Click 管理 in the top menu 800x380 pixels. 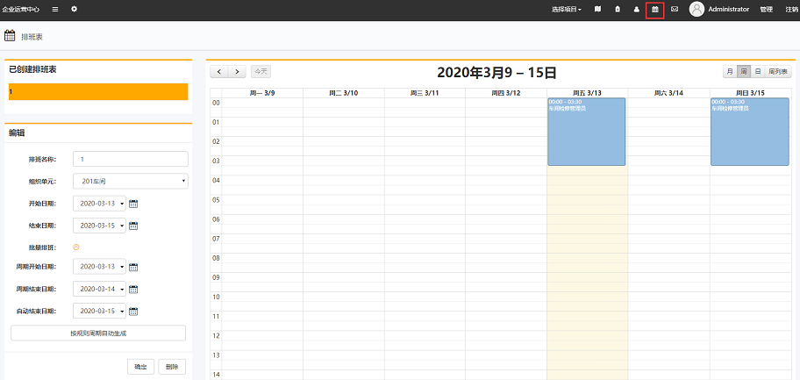pyautogui.click(x=766, y=10)
